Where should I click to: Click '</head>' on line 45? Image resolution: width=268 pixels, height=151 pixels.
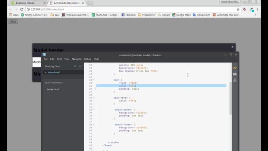click(107, 146)
